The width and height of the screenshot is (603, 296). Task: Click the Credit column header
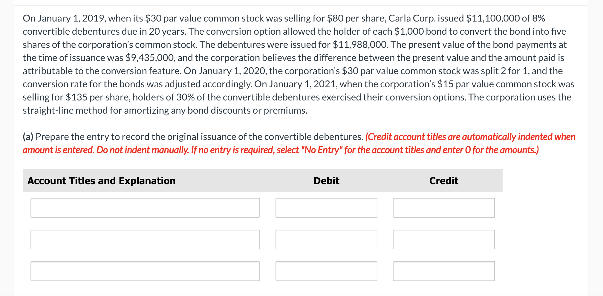point(444,181)
